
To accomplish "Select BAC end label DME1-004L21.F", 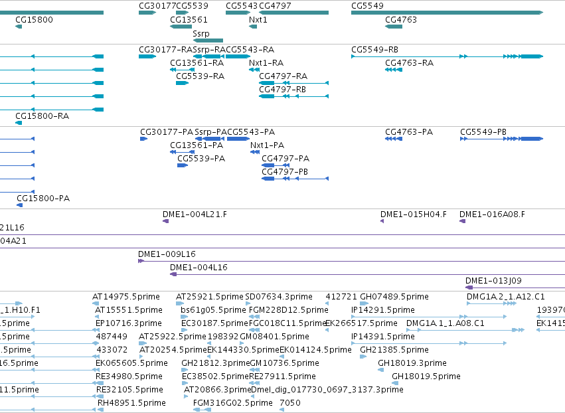I will click(x=195, y=214).
